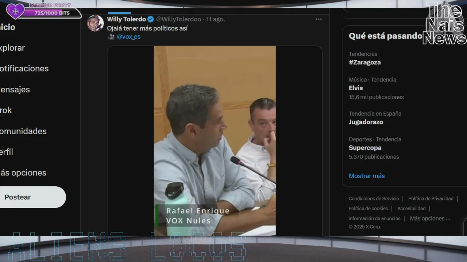This screenshot has width=467, height=262.
Task: Click the '5.370 publicaciones' count
Action: [x=374, y=157]
